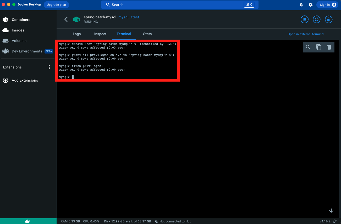Click the mysql> prompt in terminal
The height and width of the screenshot is (224, 341).
click(x=64, y=77)
